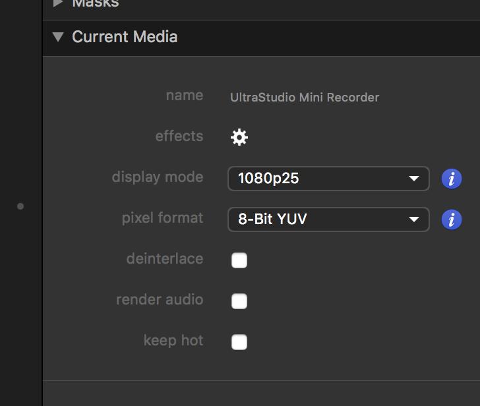
Task: Click the pixel format info icon
Action: (x=452, y=219)
